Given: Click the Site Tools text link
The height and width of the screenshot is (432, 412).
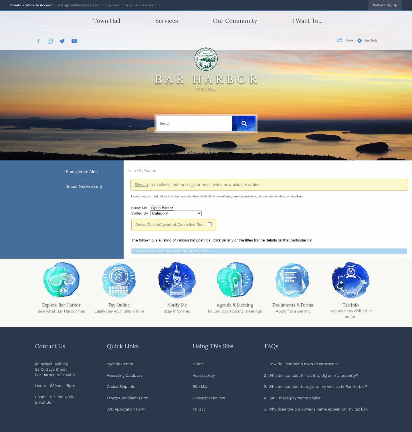Looking at the screenshot, I should (371, 41).
